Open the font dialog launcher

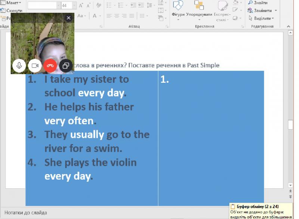pos(101,27)
